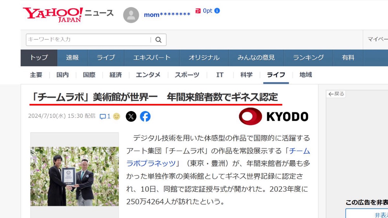Open the mom******** account link
The width and height of the screenshot is (388, 218).
tap(167, 15)
